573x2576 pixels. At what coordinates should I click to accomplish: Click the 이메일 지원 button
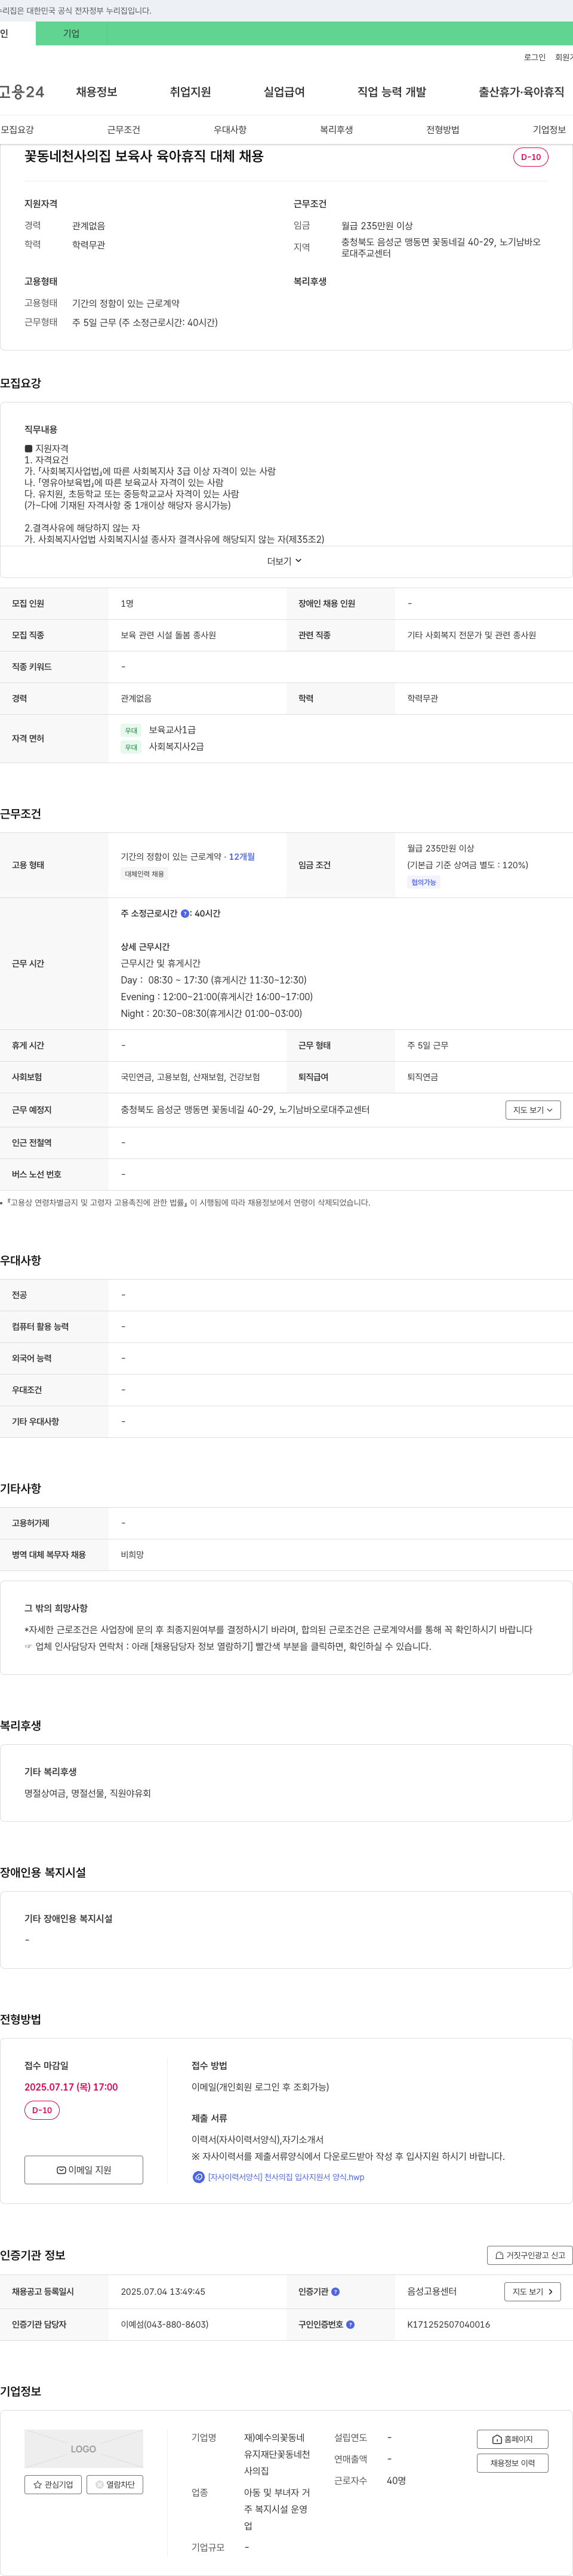[x=84, y=2169]
